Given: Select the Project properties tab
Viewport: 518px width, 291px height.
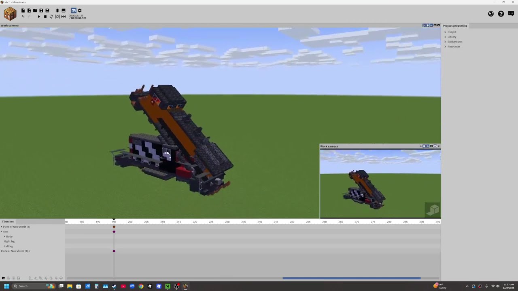Looking at the screenshot, I should (x=455, y=25).
